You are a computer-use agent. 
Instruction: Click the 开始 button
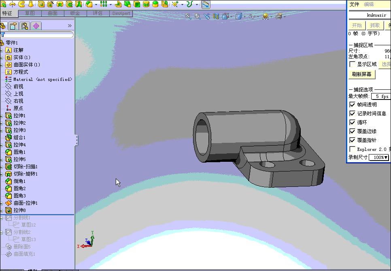[357, 25]
